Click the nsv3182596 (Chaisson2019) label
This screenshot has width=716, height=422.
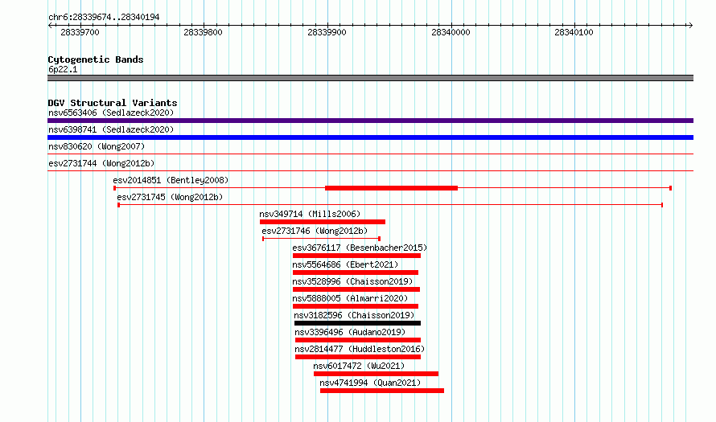point(354,315)
